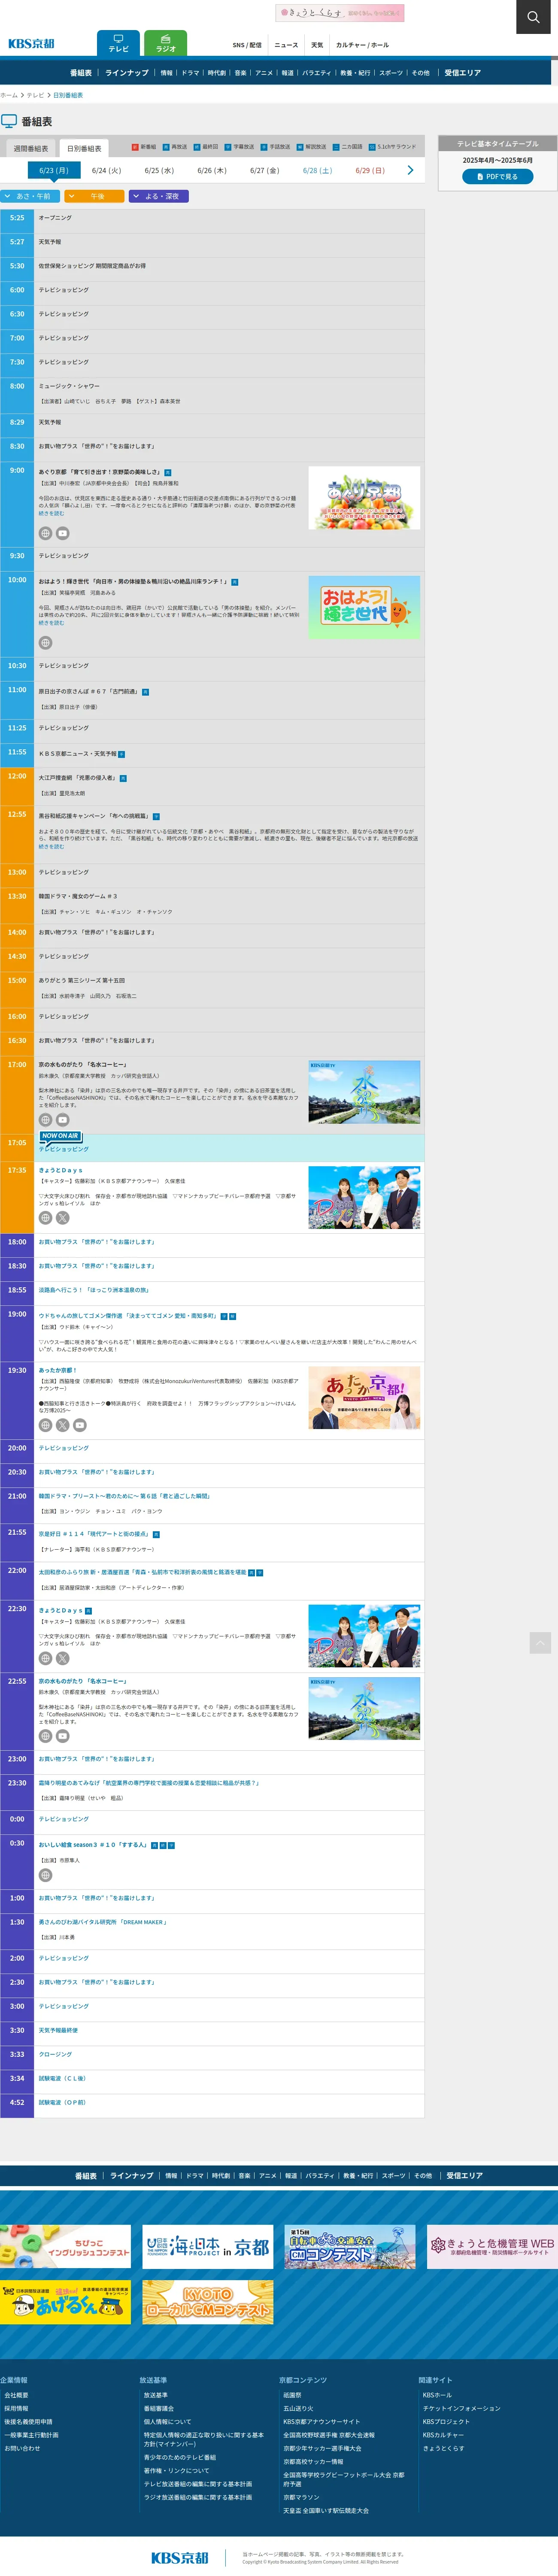Image resolution: width=558 pixels, height=2576 pixels.
Task: Expand the よる・深夜 time section
Action: click(158, 196)
